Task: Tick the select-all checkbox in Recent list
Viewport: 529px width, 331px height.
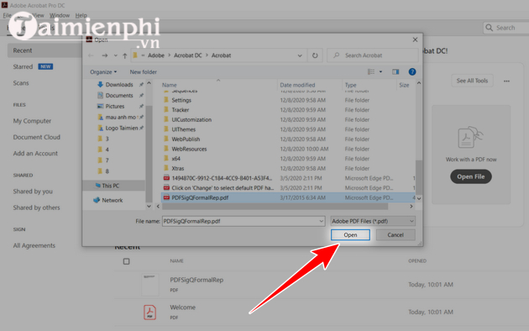Action: point(126,261)
